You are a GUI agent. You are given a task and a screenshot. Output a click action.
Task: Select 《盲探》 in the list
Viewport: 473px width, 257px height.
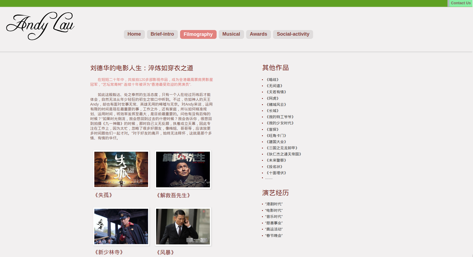point(273,129)
